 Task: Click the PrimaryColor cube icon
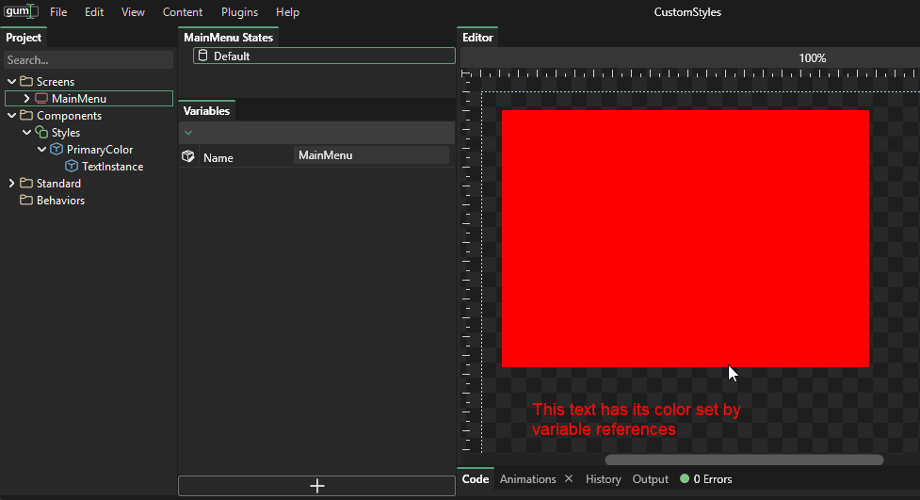pos(56,150)
